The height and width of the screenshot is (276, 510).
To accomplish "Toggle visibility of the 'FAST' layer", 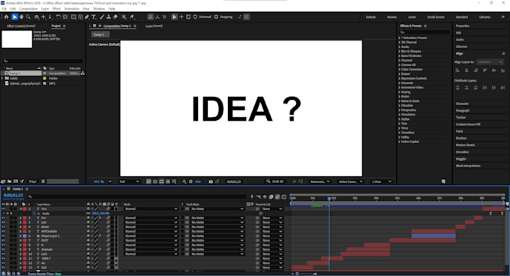I will [x=4, y=241].
